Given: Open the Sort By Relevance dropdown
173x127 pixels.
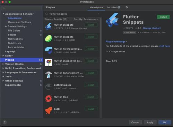Looking at the screenshot, I should coord(86,19).
